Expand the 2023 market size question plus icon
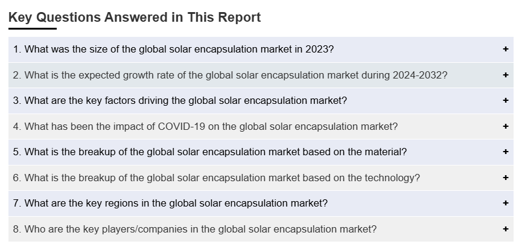The height and width of the screenshot is (244, 519). click(506, 50)
